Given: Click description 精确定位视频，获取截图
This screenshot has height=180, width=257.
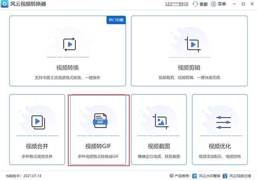Looking at the screenshot, I should 159,156.
